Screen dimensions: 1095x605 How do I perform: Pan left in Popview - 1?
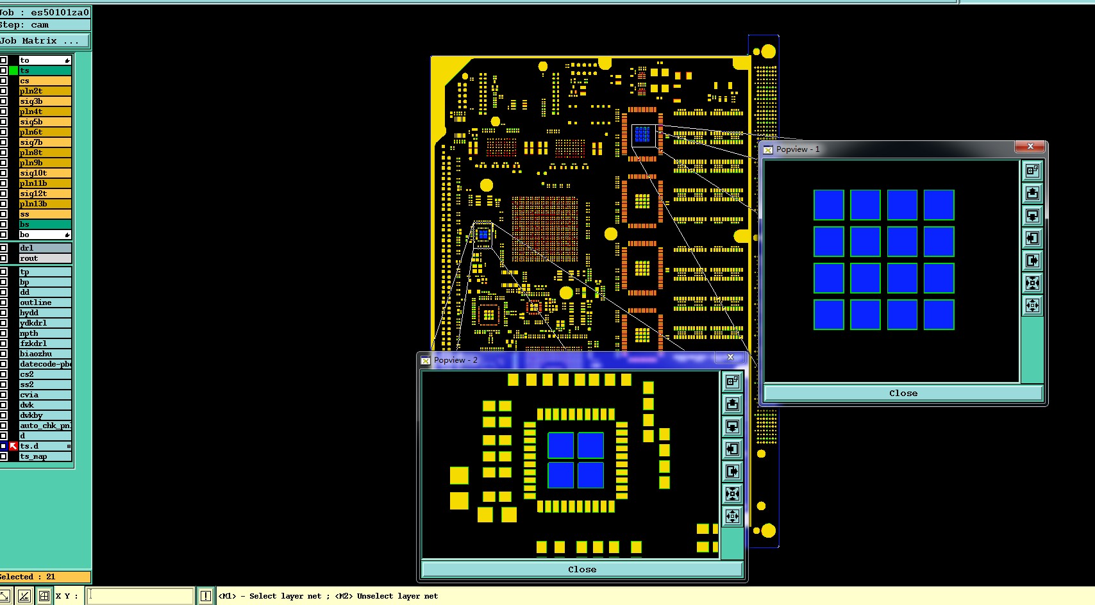click(1032, 238)
